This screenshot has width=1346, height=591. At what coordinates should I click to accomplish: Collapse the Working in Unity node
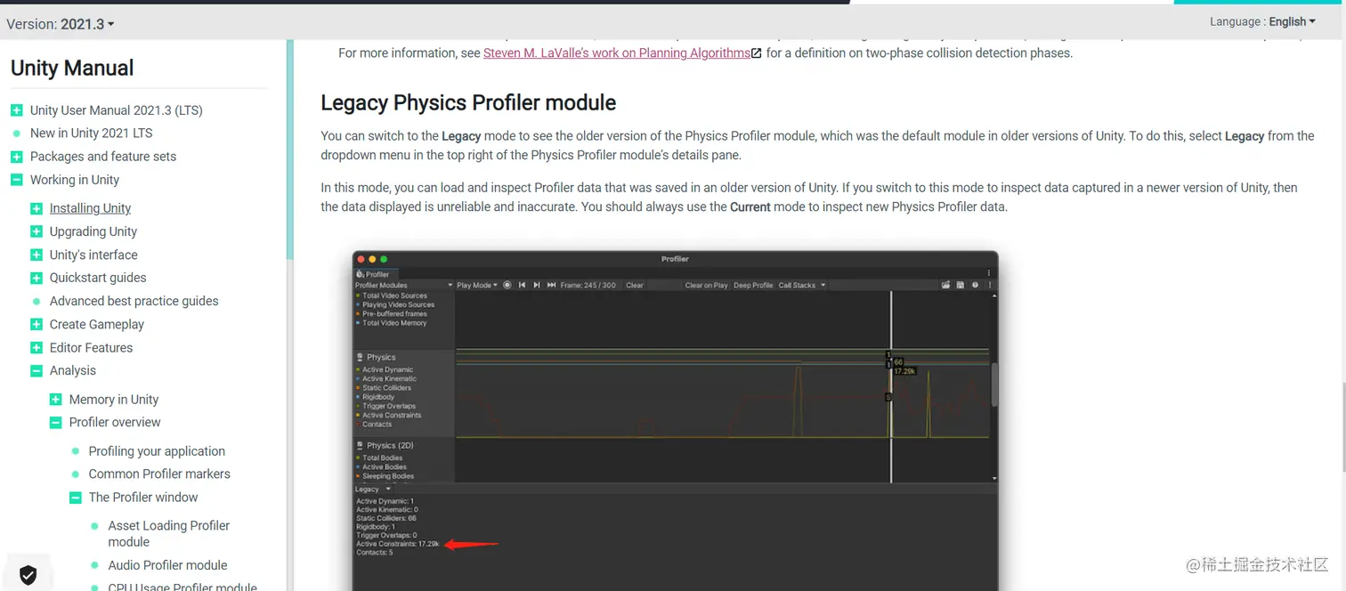pyautogui.click(x=17, y=180)
